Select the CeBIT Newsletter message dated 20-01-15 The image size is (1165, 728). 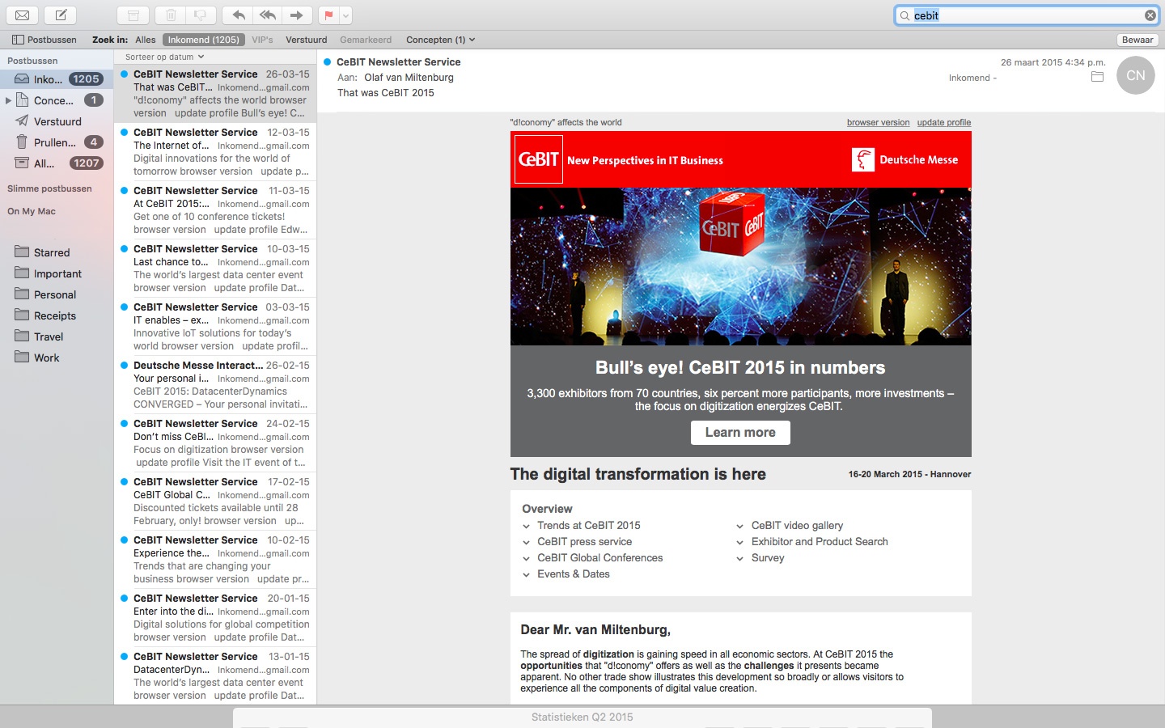coord(215,618)
